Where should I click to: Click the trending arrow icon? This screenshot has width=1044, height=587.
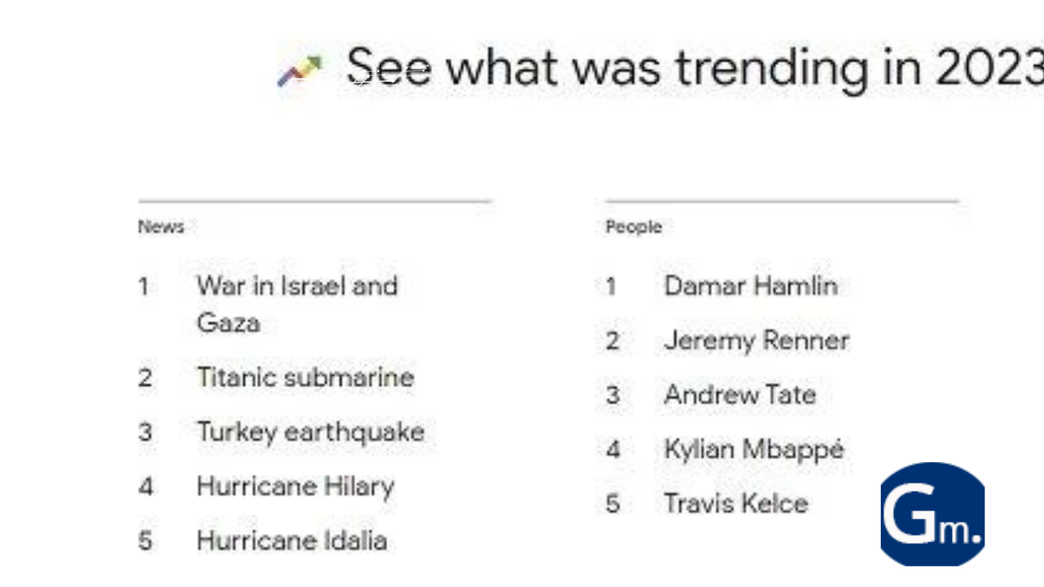click(x=299, y=71)
